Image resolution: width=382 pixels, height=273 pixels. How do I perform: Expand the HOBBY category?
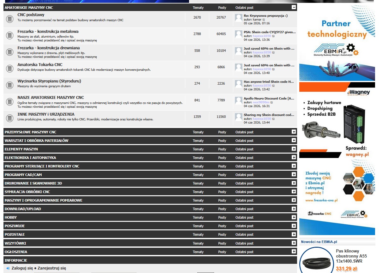click(294, 217)
